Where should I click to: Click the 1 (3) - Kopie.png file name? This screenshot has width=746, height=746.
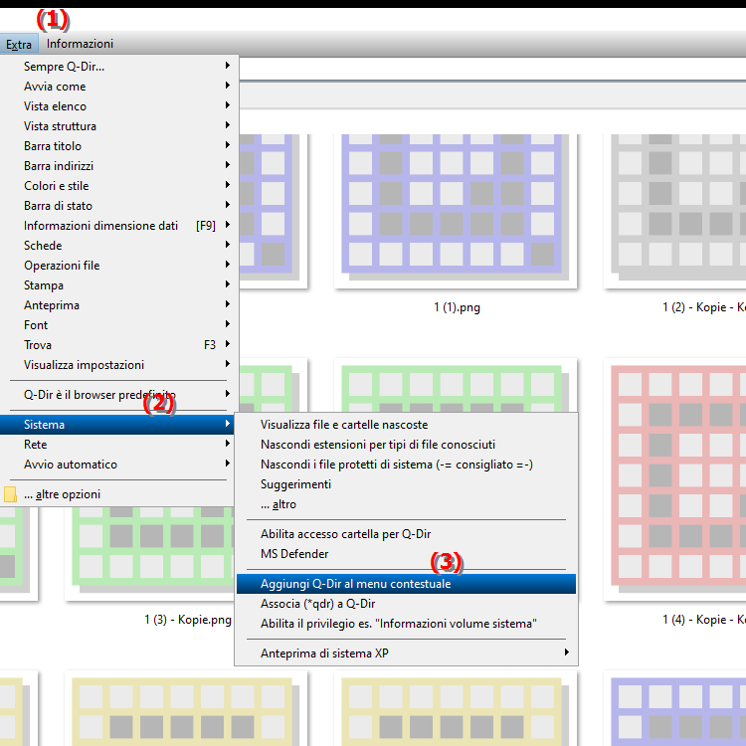coord(188,620)
